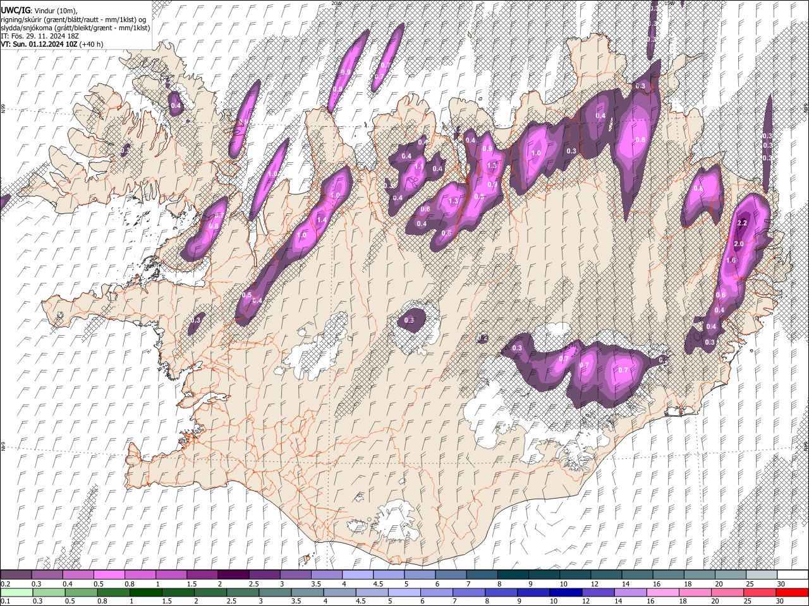Click the lavender 4–4.5 swatch in the upper legend

(x=357, y=575)
